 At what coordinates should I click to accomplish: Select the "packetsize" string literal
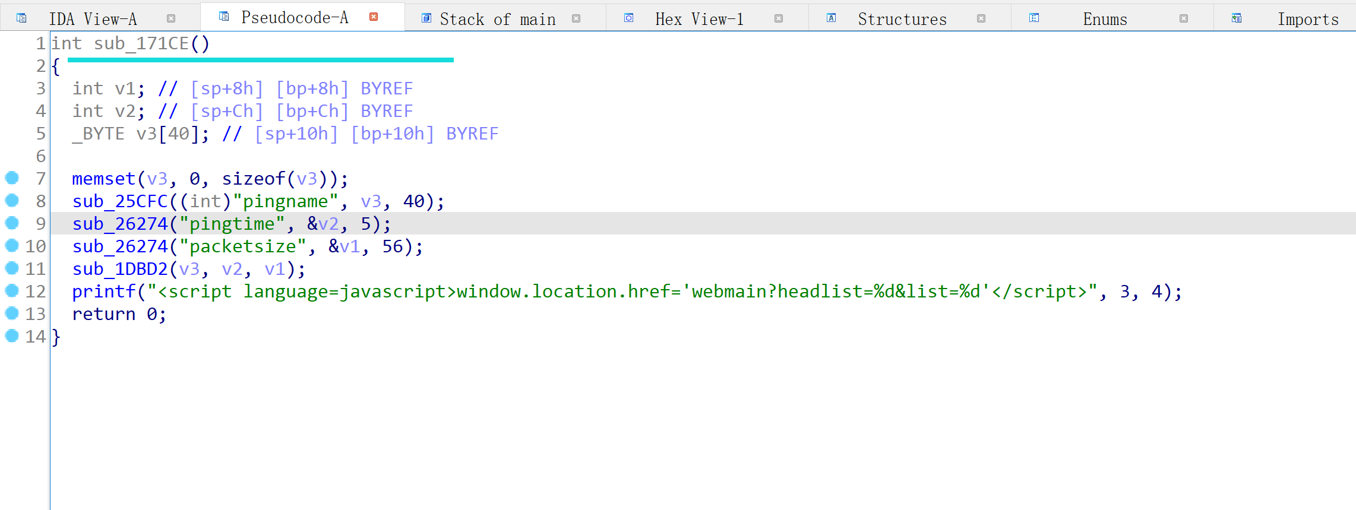point(242,246)
